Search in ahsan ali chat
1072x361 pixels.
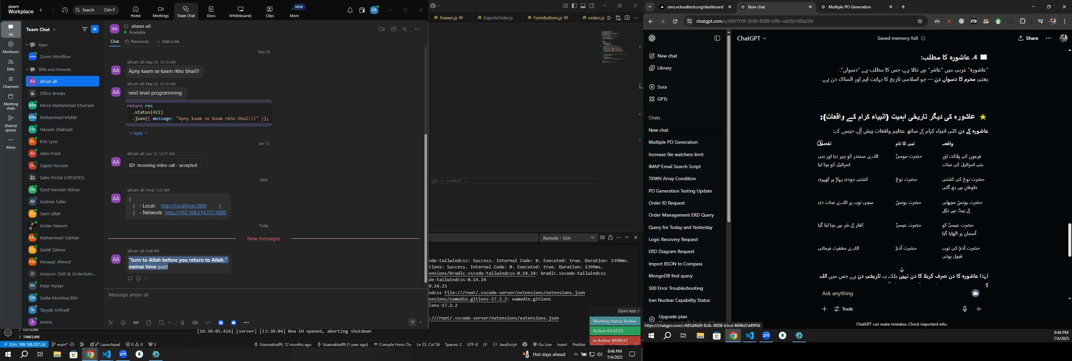[404, 29]
